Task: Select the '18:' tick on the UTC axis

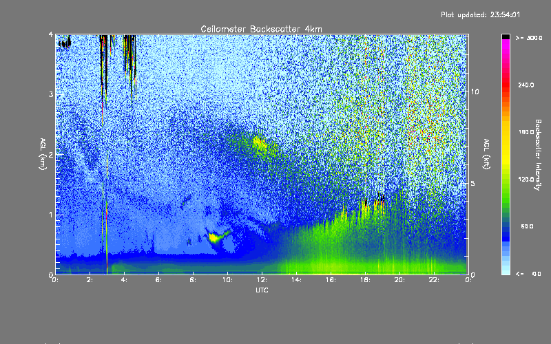Action: pos(366,280)
